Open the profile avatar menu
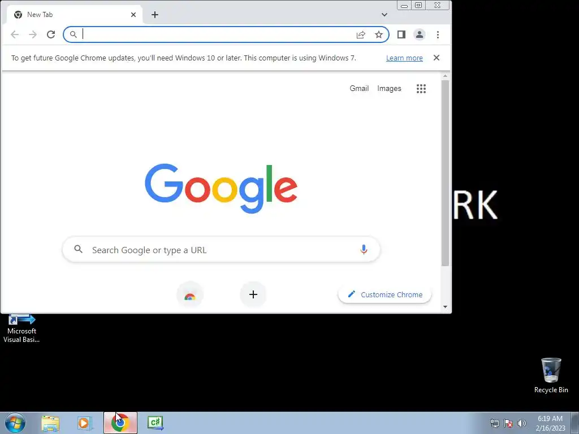Viewport: 579px width, 434px height. point(420,34)
